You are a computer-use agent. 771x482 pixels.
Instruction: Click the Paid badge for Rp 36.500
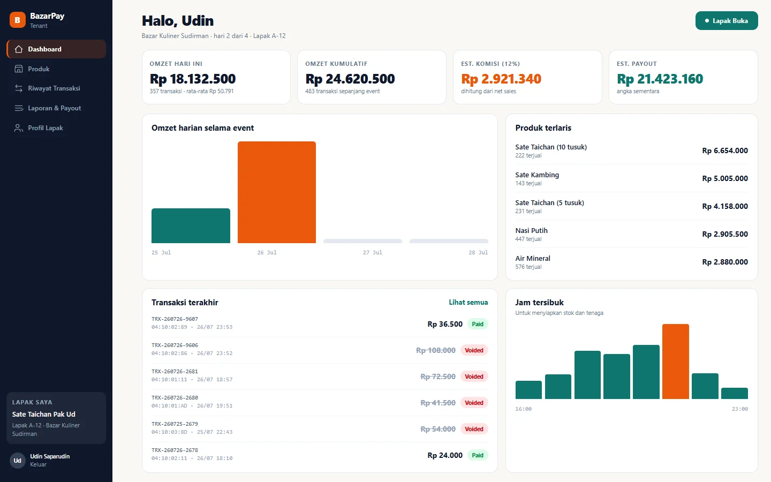pyautogui.click(x=478, y=324)
